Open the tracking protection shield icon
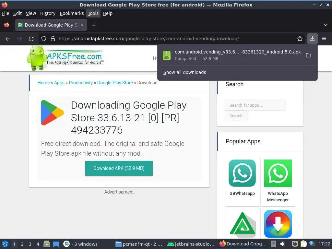This screenshot has width=332, height=249. pyautogui.click(x=44, y=39)
